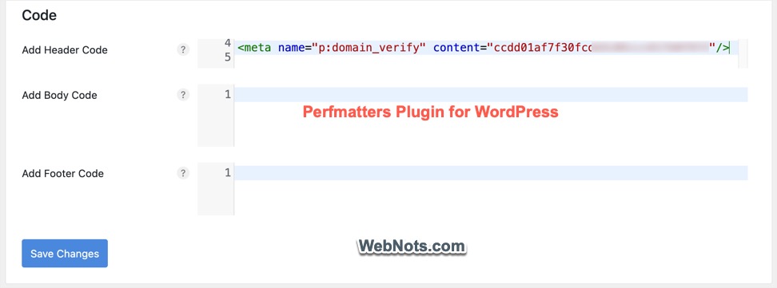Image resolution: width=777 pixels, height=288 pixels.
Task: Click the "Add Footer Code" label
Action: point(63,174)
